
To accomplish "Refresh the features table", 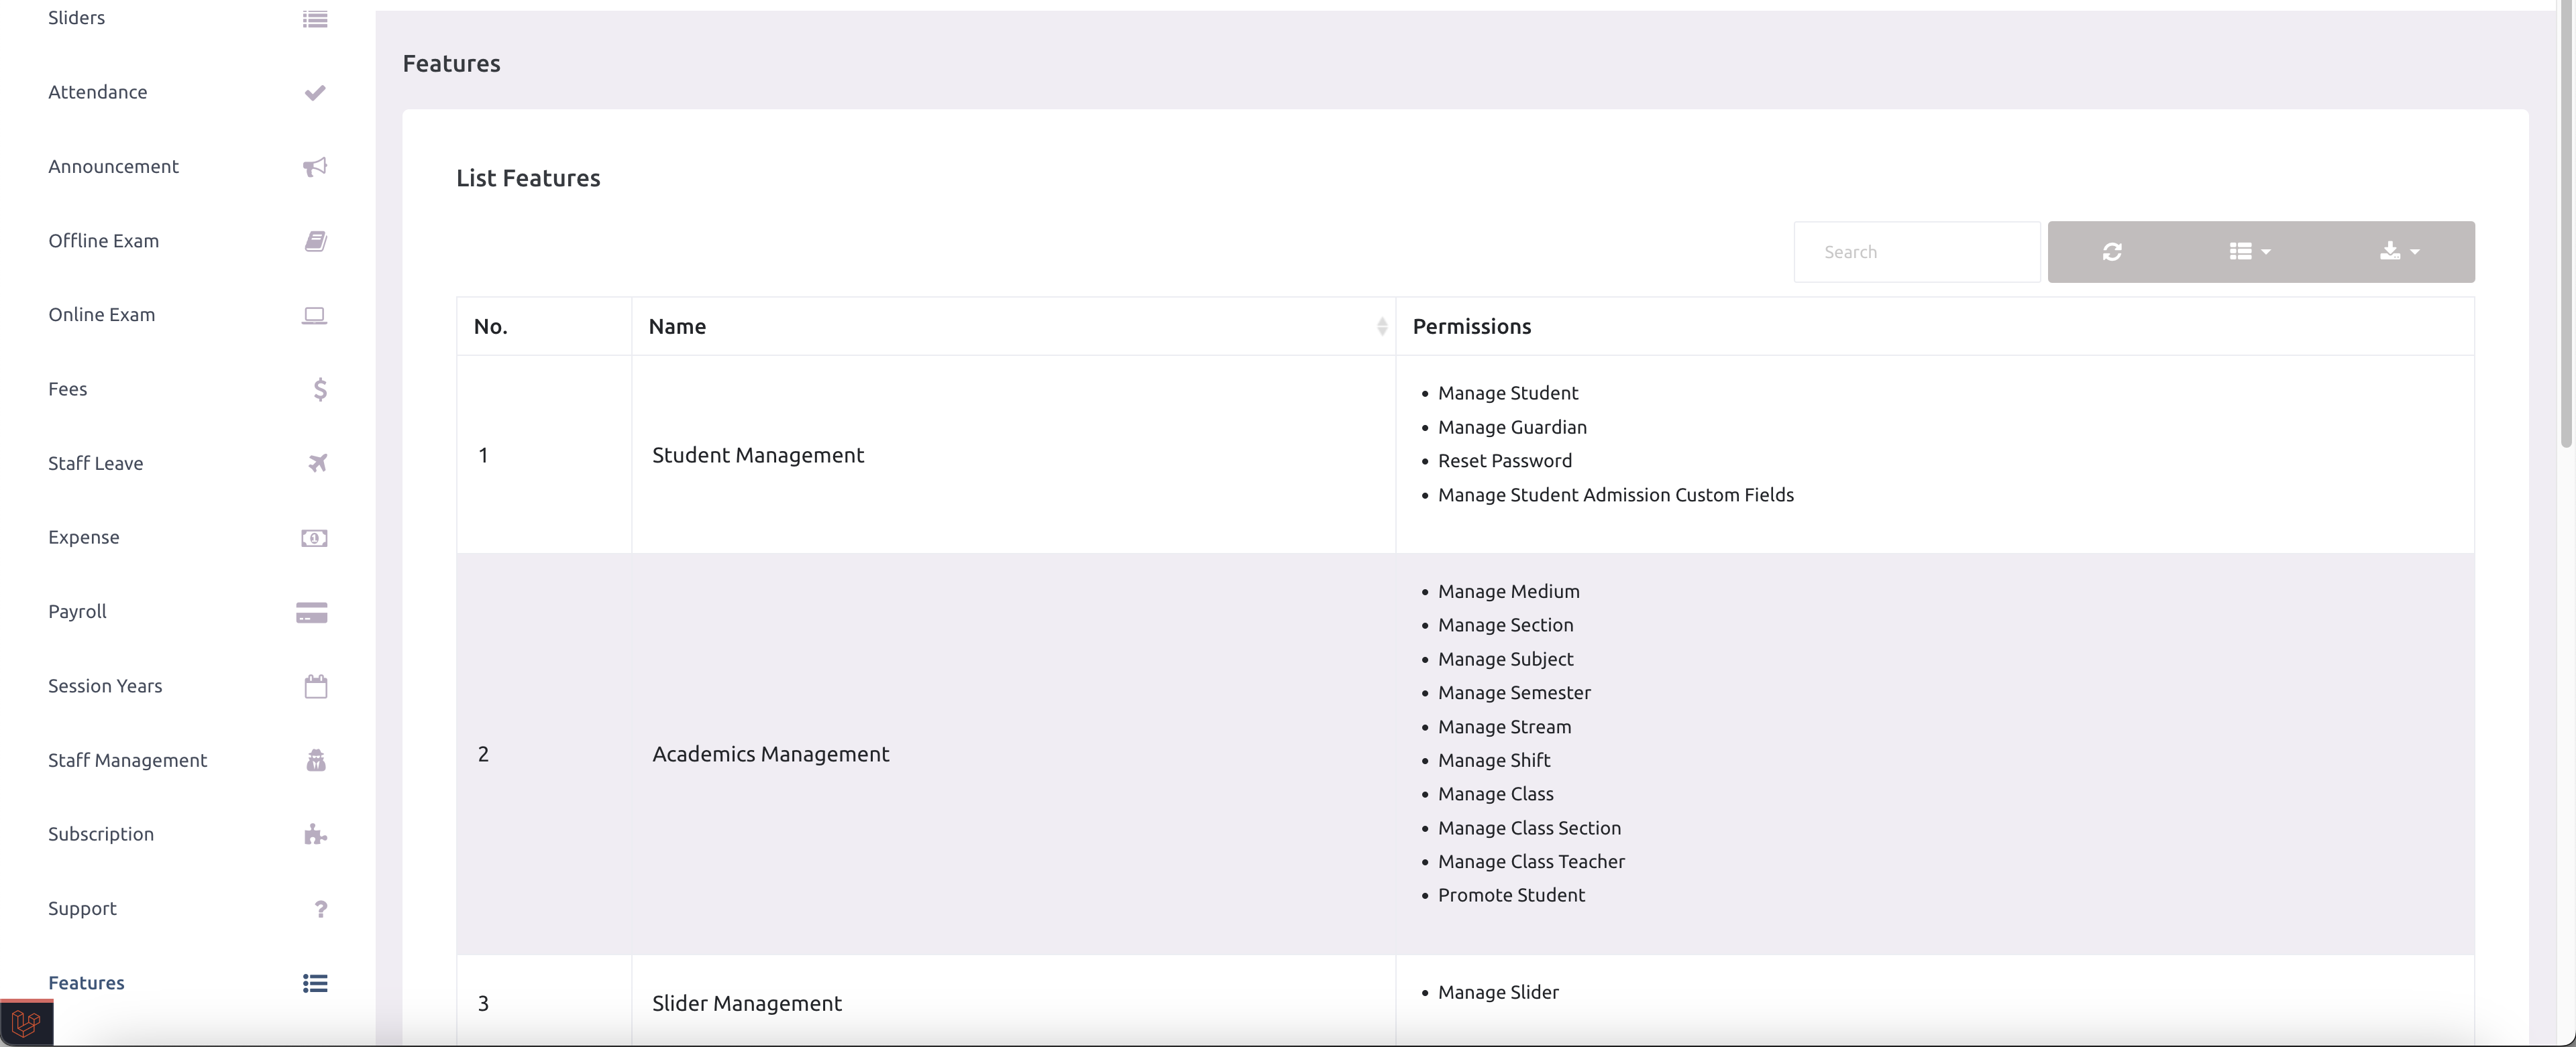I will [2112, 251].
